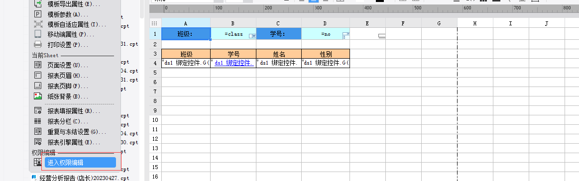The height and width of the screenshot is (181, 579).
Task: Open 报表填报属性(R) menu entry
Action: (74, 110)
